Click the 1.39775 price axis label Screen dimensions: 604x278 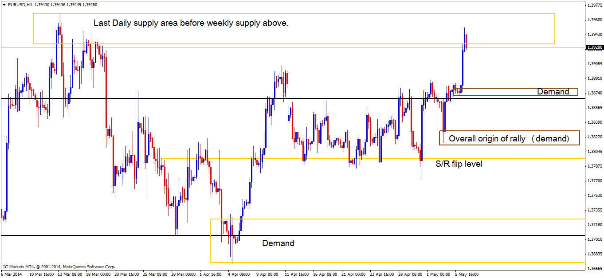click(x=595, y=5)
